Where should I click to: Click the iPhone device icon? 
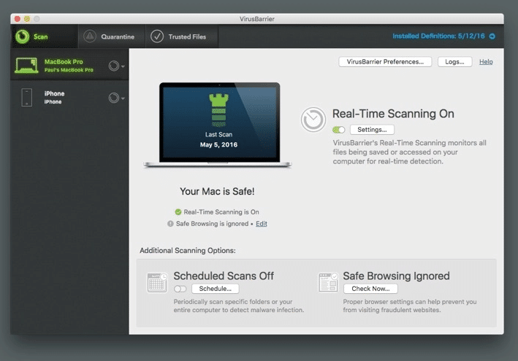tap(27, 97)
